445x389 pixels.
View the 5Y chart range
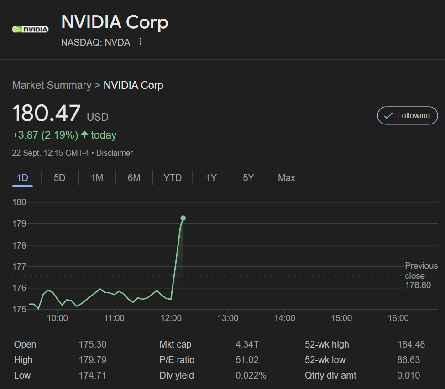tap(248, 178)
